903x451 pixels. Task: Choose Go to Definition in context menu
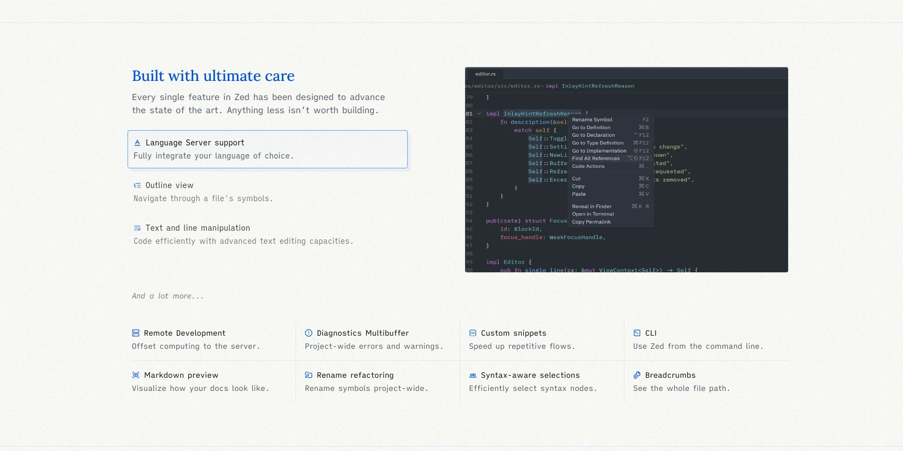pos(591,127)
